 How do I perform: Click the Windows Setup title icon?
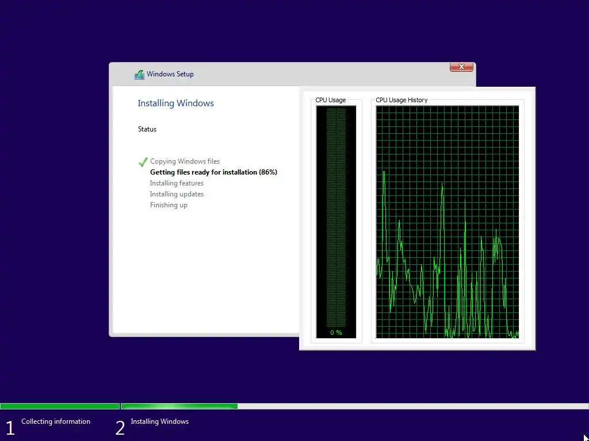click(x=139, y=74)
